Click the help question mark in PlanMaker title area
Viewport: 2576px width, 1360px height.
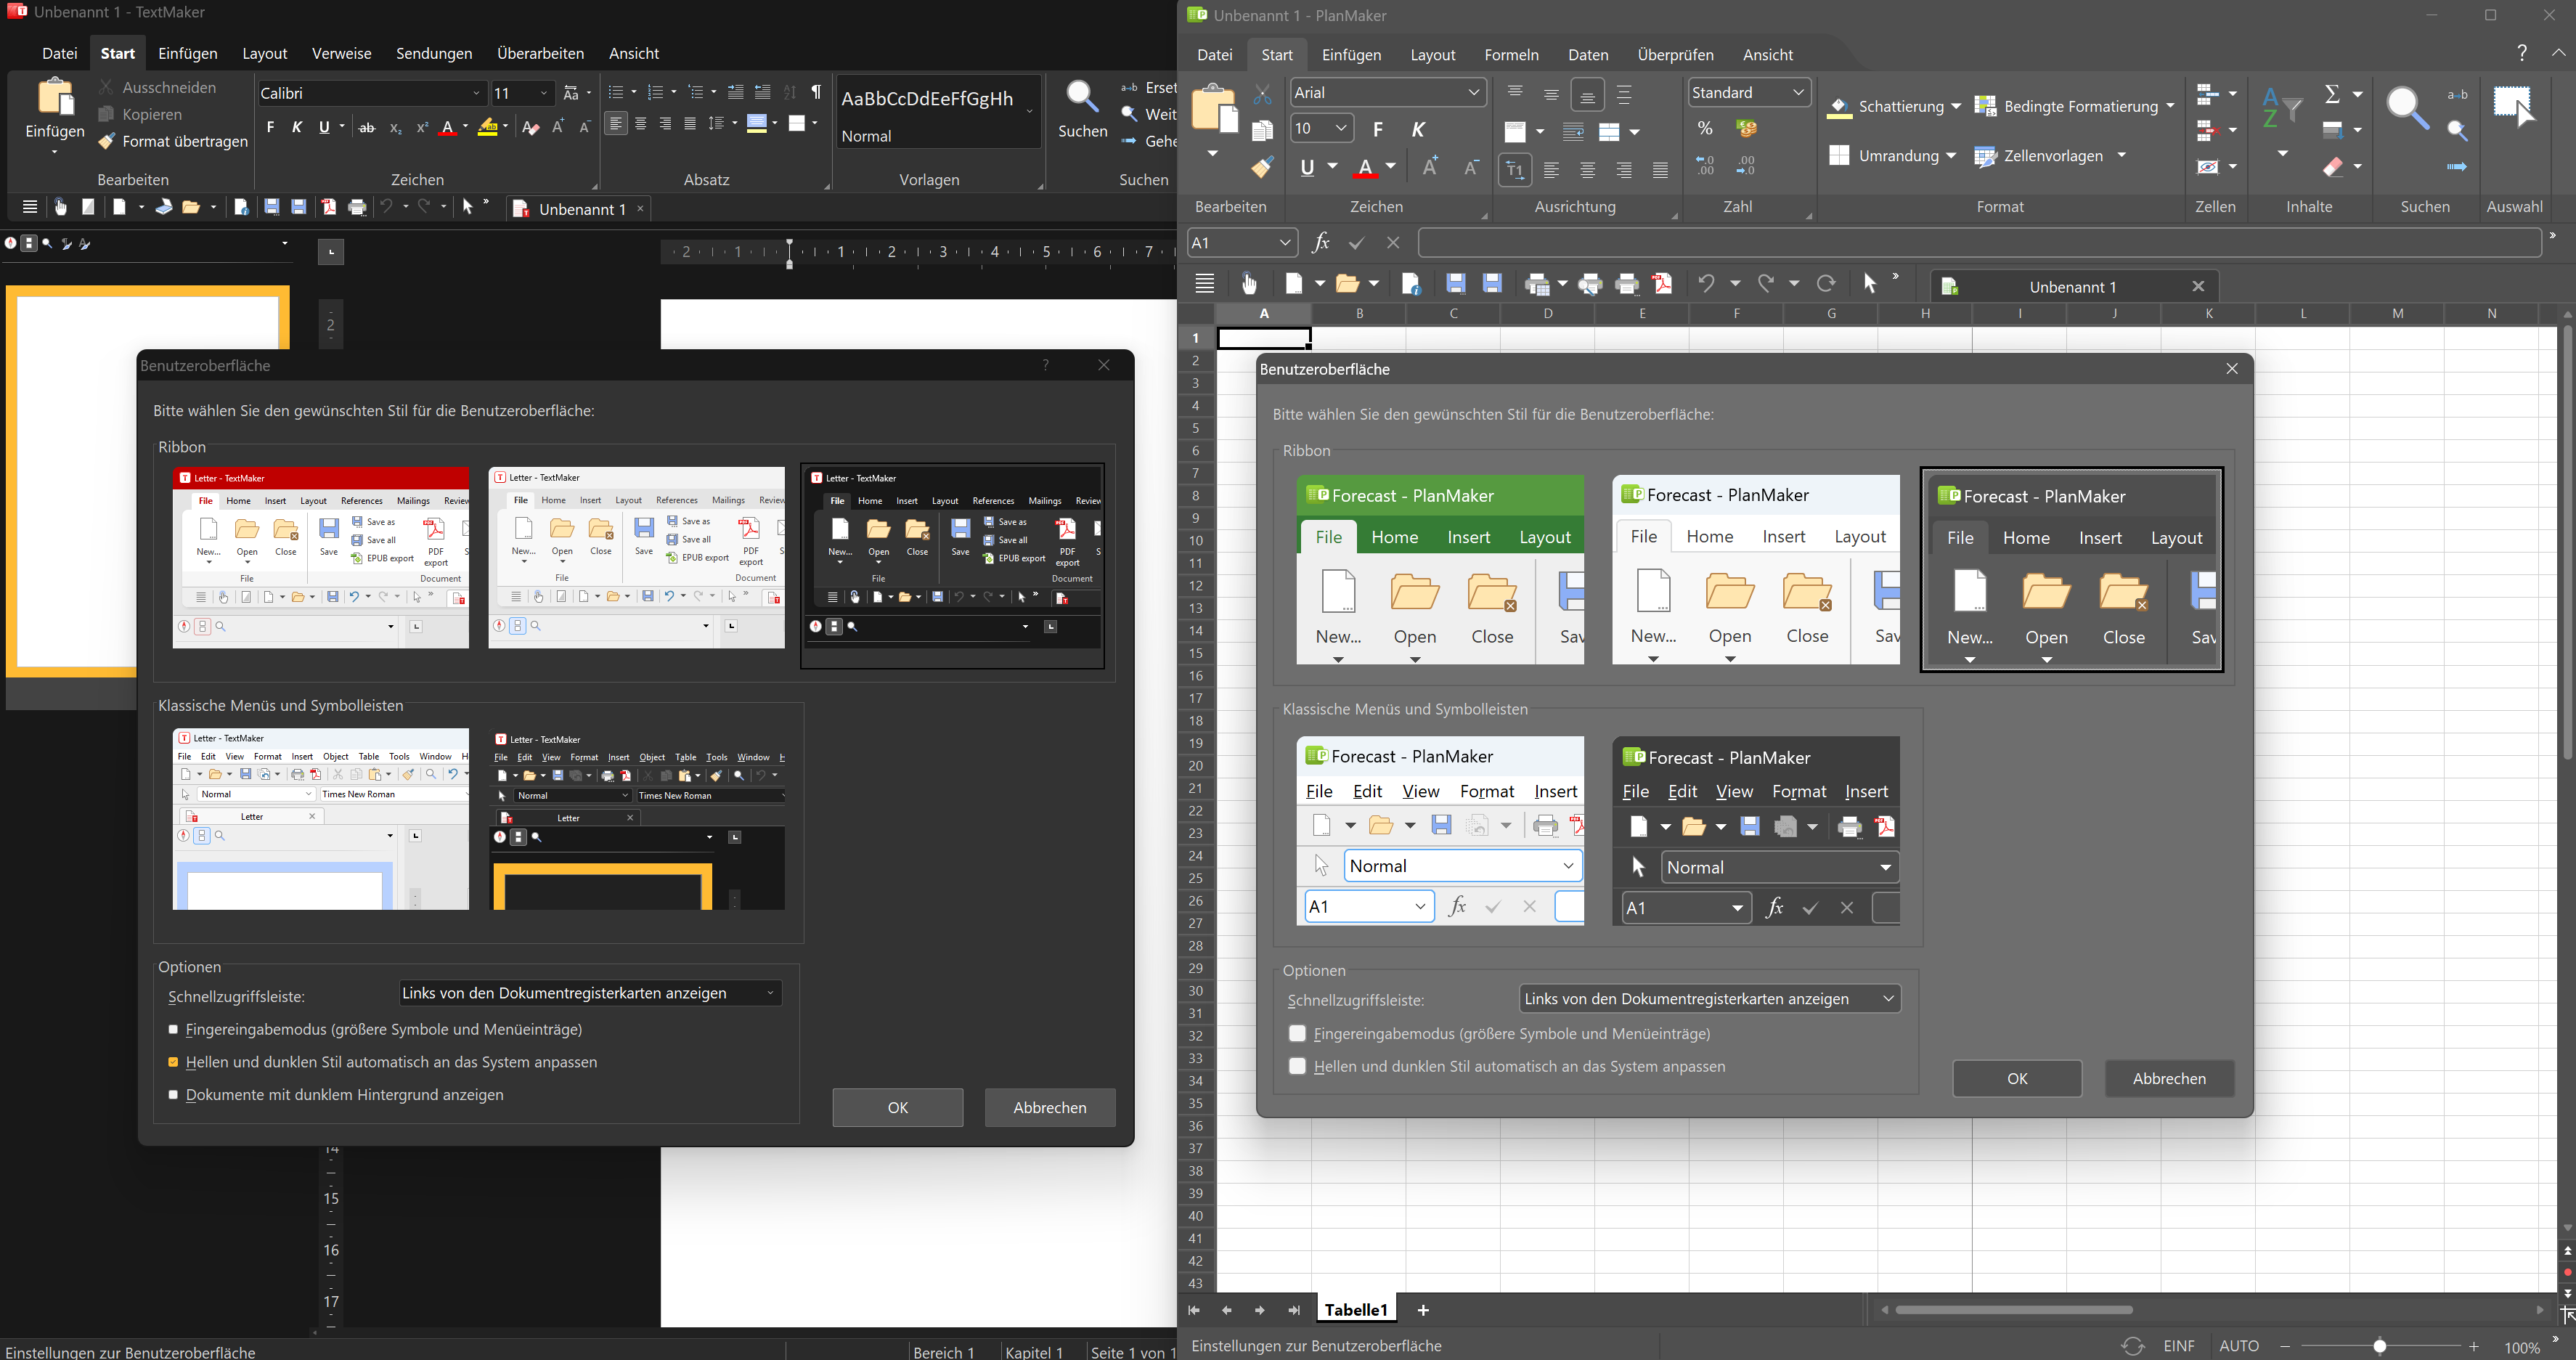pos(2522,53)
